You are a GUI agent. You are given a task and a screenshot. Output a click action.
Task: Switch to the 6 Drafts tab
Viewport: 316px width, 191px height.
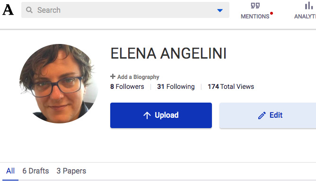(x=35, y=171)
